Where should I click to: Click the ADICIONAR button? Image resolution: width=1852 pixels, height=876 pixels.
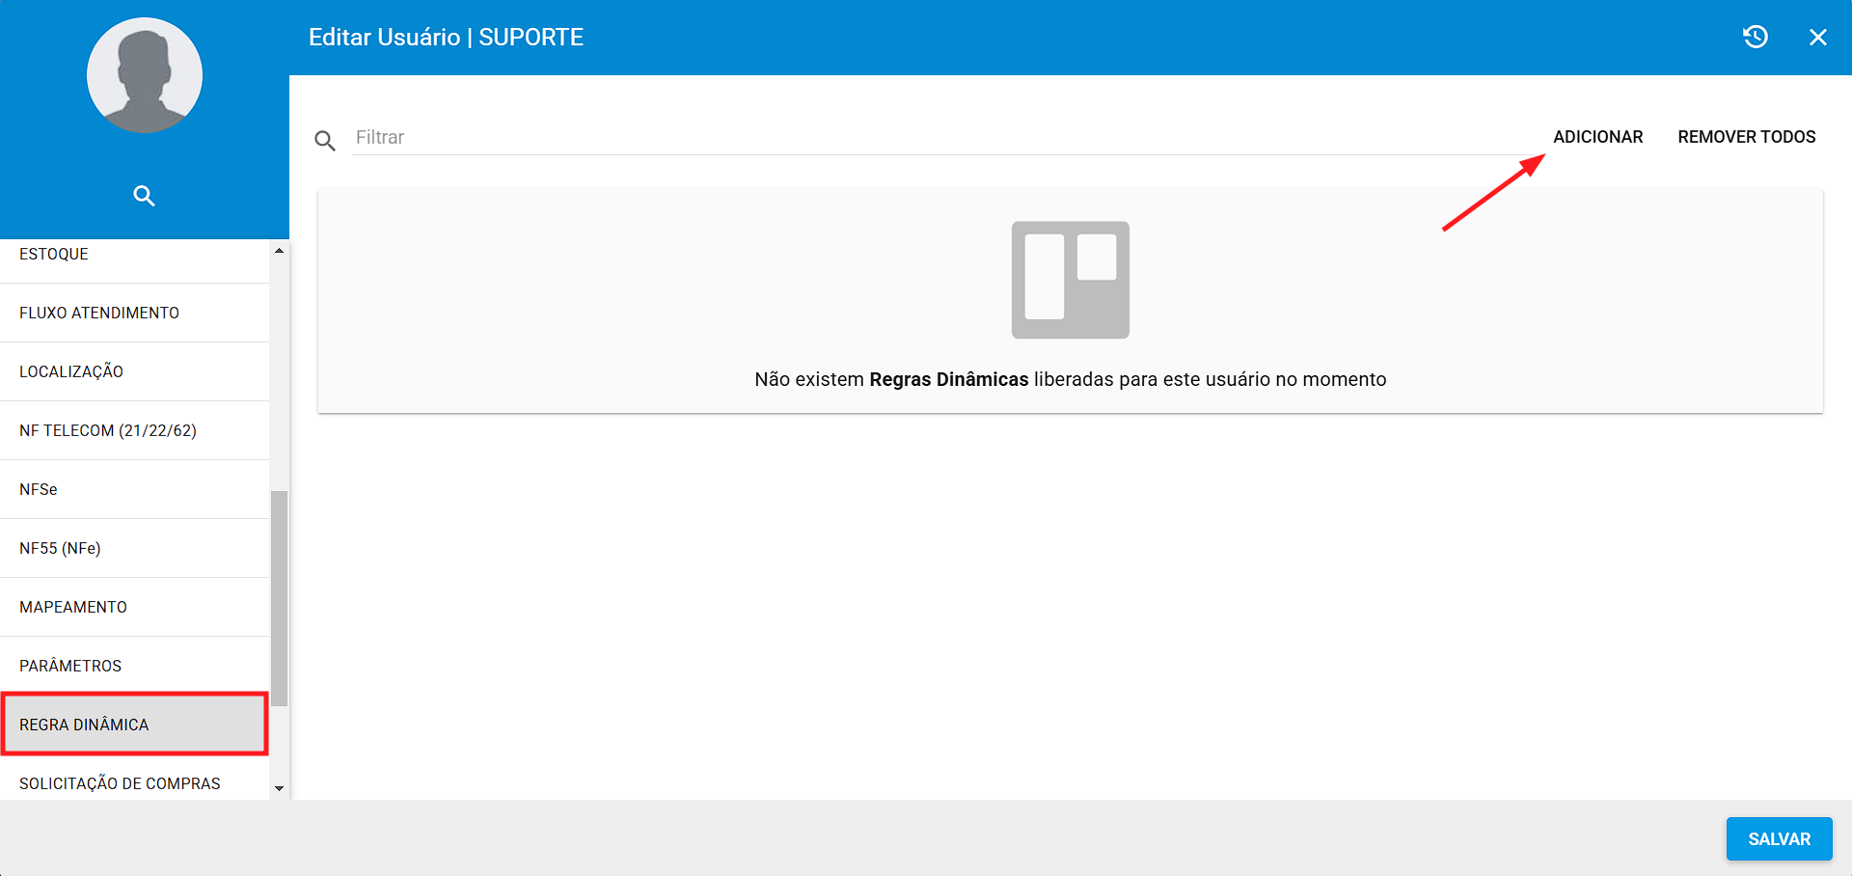coord(1597,137)
